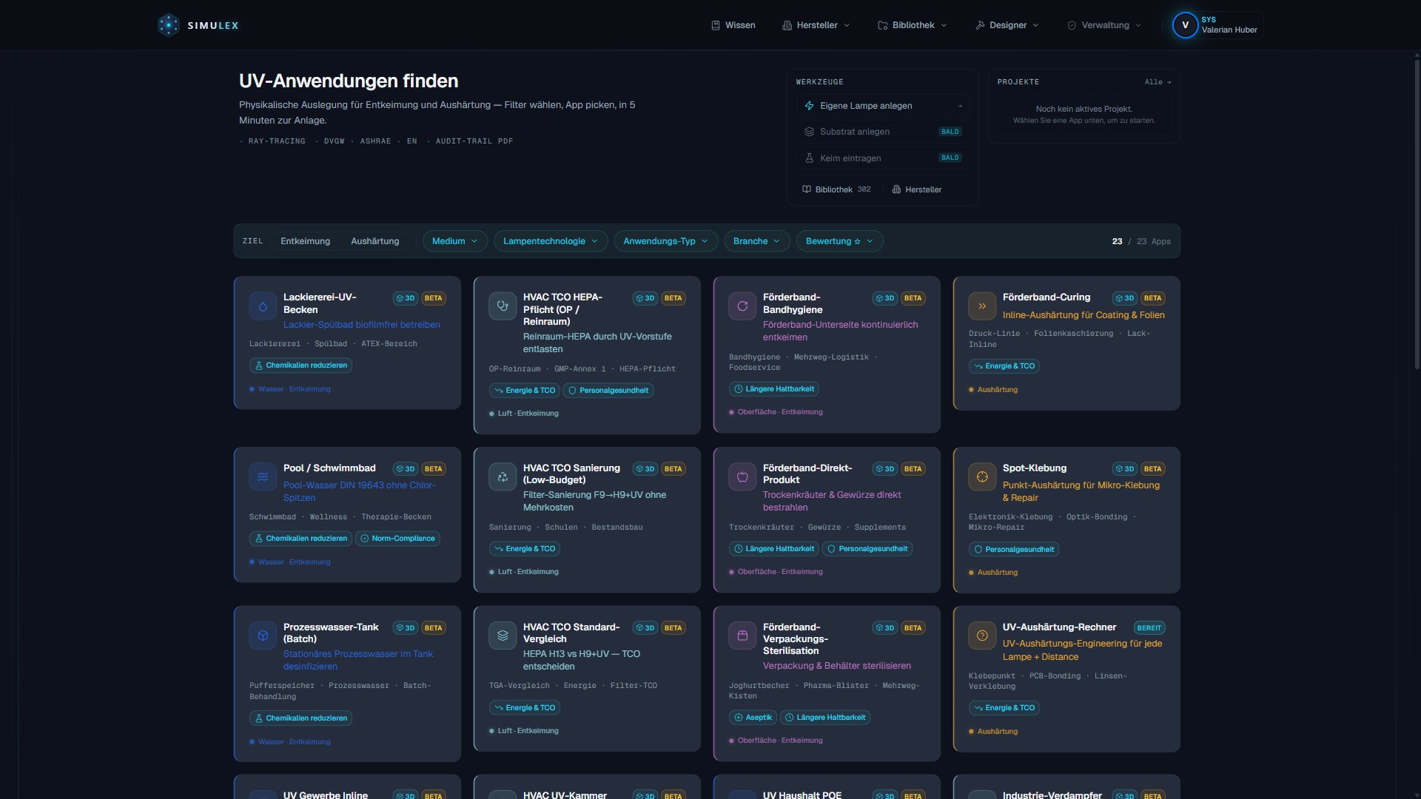This screenshot has height=799, width=1421.
Task: Toggle the Entkeimung goal filter
Action: [305, 241]
